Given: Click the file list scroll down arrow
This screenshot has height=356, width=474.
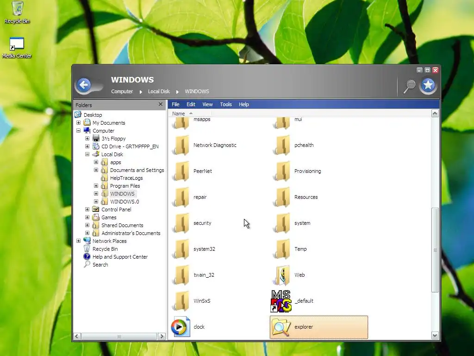Looking at the screenshot, I should pos(435,335).
